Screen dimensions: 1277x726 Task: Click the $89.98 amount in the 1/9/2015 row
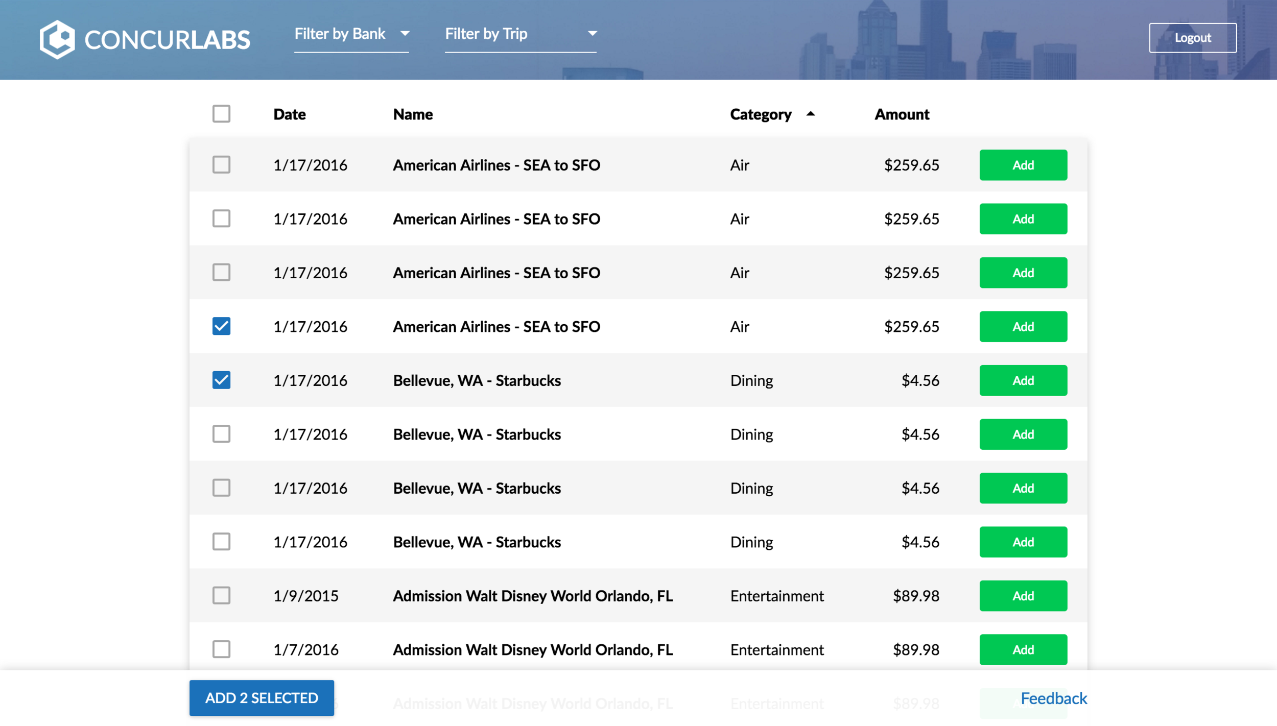[916, 596]
